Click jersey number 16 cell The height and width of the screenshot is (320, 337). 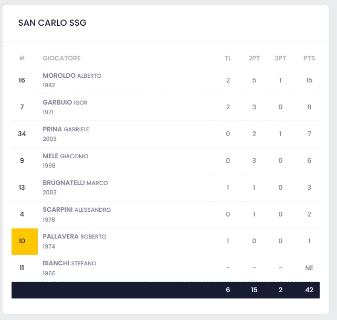(22, 80)
